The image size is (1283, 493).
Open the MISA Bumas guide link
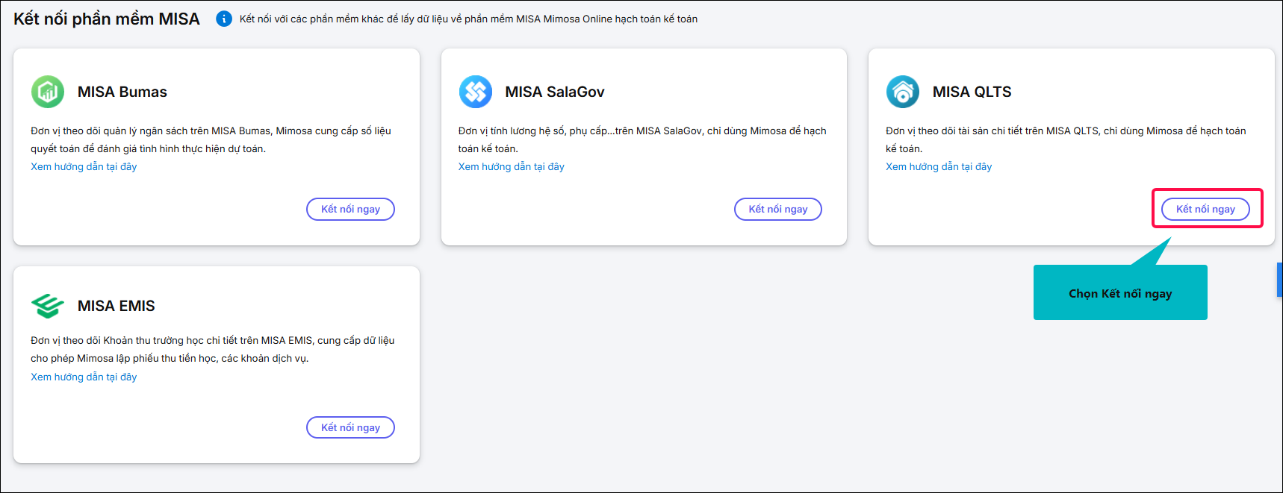pos(84,166)
